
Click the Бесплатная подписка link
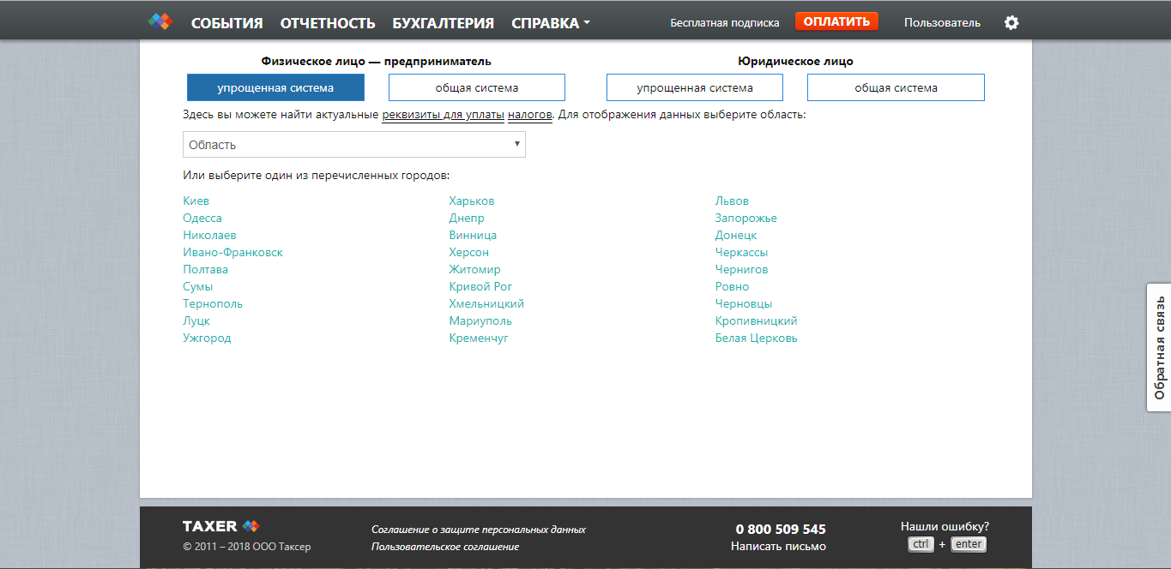pyautogui.click(x=725, y=23)
